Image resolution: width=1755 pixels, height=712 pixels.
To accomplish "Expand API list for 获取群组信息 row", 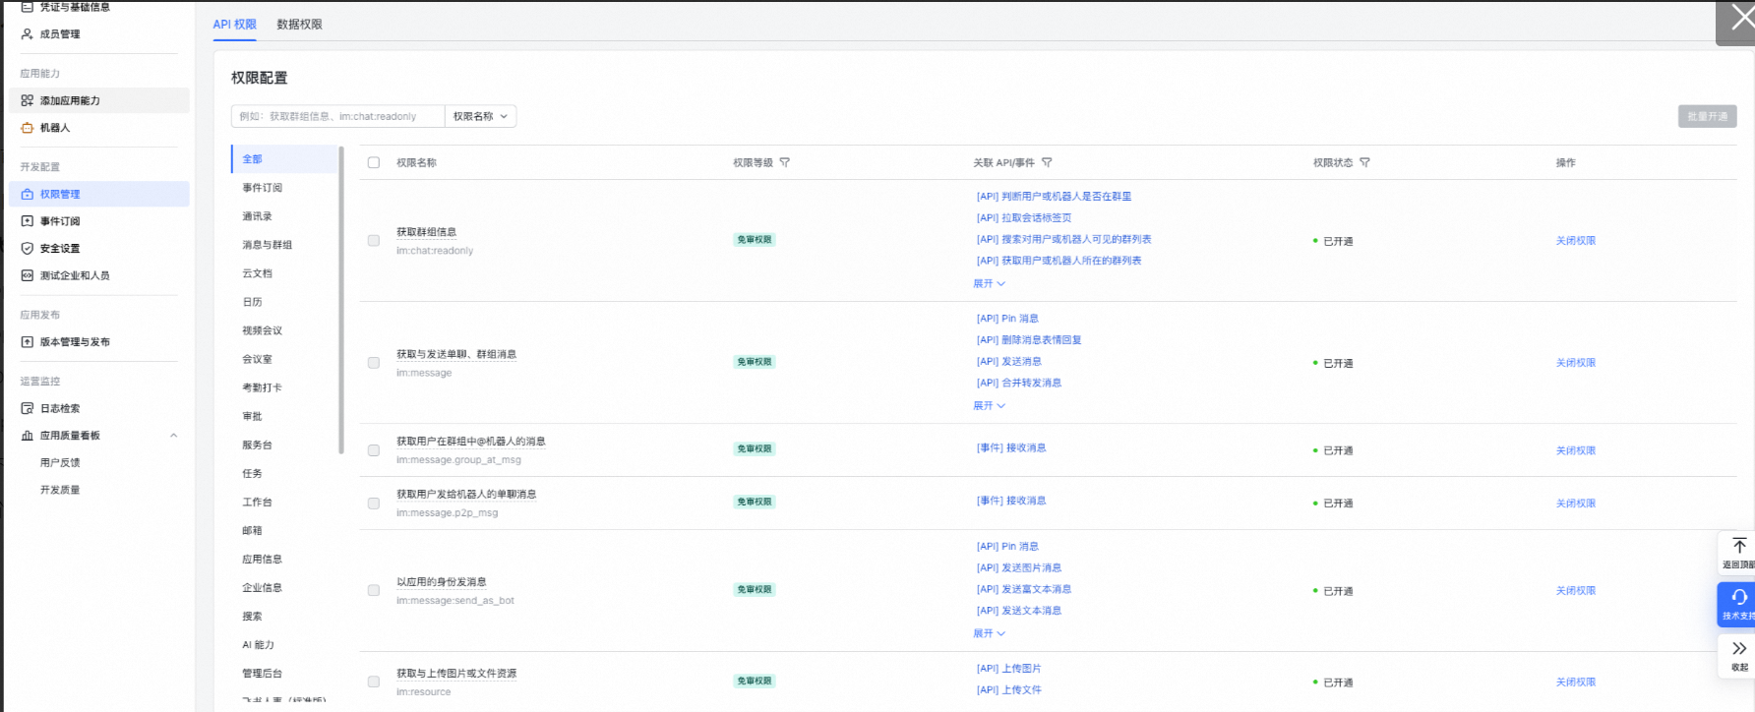I will point(989,283).
